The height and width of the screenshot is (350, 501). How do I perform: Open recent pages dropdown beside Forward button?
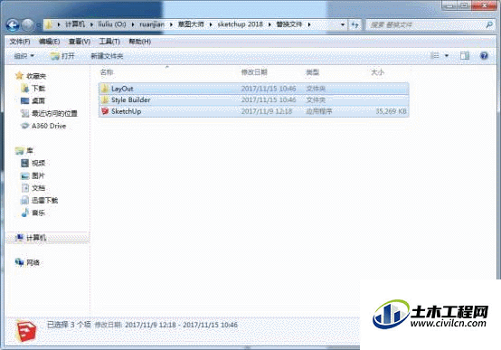pos(38,25)
